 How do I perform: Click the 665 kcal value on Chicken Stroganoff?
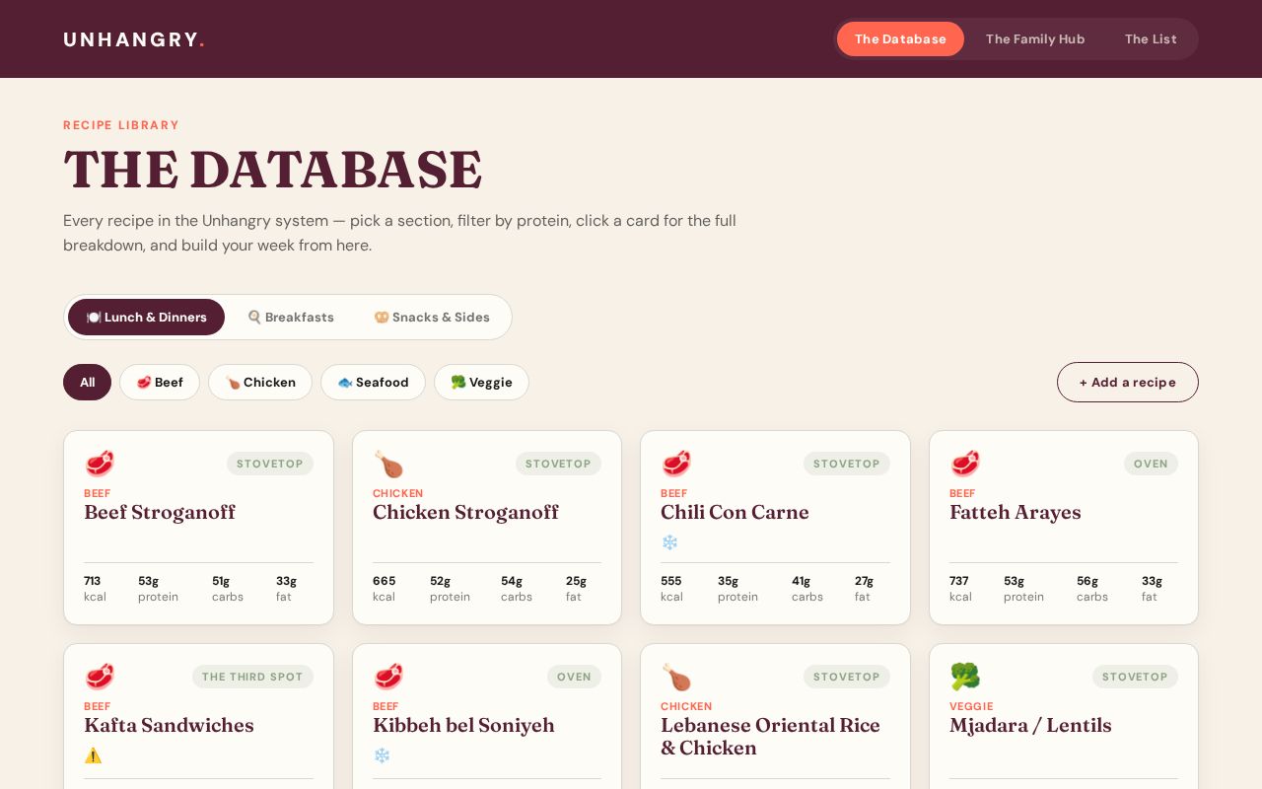[x=384, y=581]
